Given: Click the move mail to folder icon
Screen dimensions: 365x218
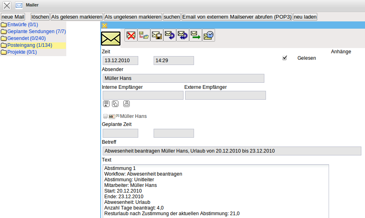Looking at the screenshot, I should pyautogui.click(x=143, y=36).
